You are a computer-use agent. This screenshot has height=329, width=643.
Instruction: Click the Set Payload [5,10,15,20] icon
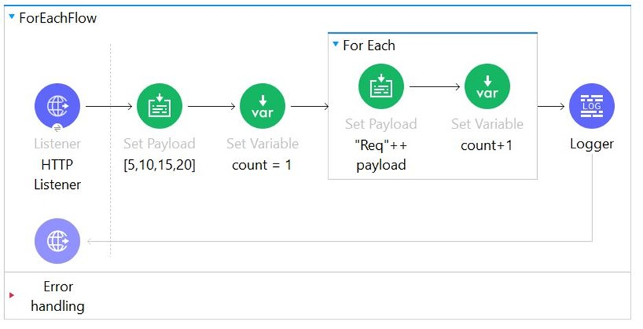(159, 106)
